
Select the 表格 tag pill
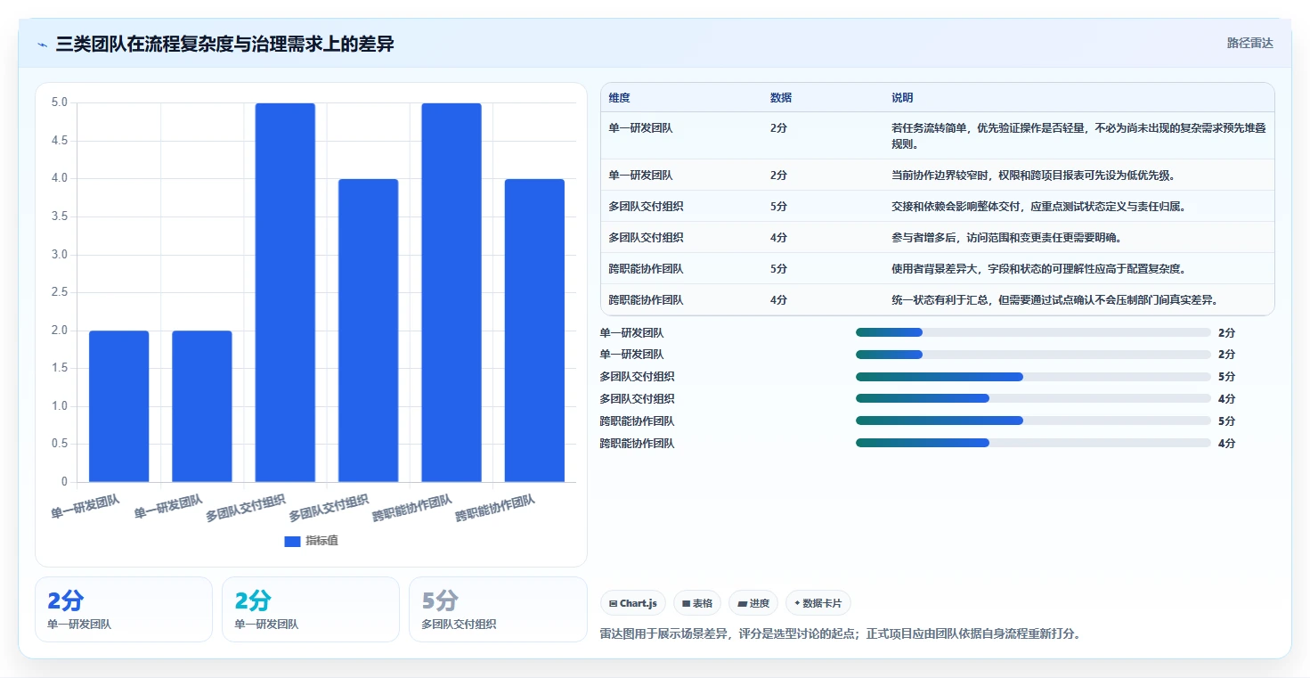697,603
